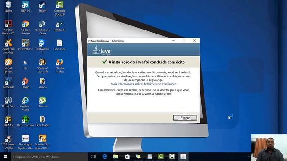Select the FIFA 15 desktop icon
287x161 pixels.
(x=9, y=121)
